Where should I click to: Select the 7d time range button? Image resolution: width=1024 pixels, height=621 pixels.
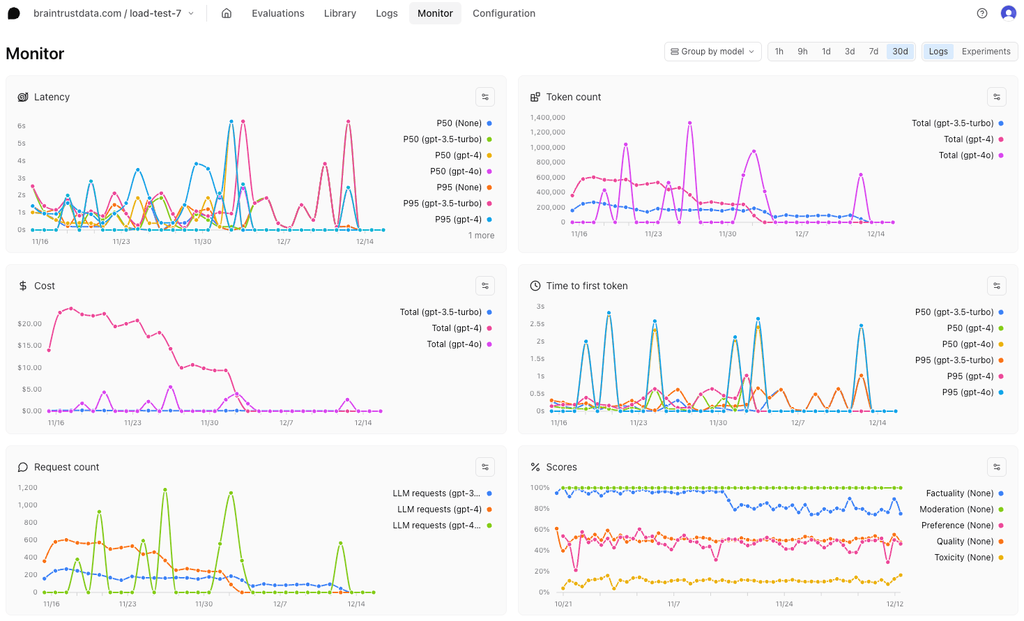[x=873, y=51]
